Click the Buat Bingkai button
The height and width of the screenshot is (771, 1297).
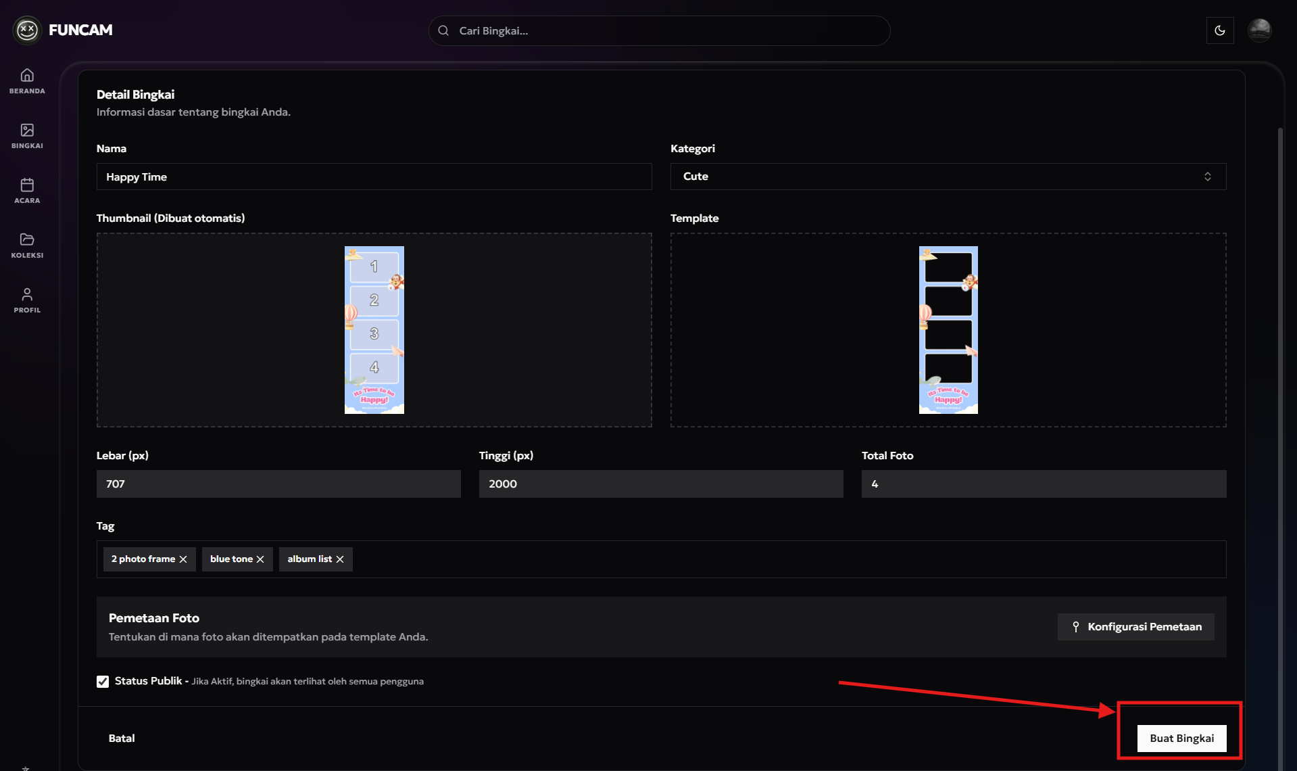(1181, 738)
